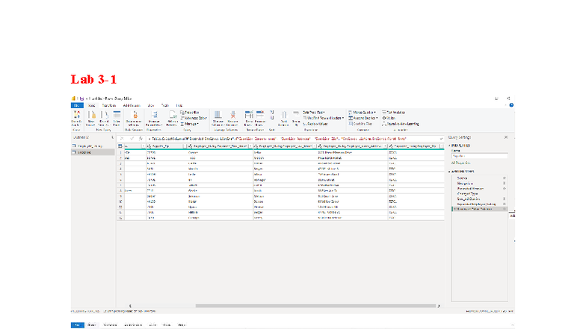
Task: Switch to the Tools ribbon tab
Action: 164,106
